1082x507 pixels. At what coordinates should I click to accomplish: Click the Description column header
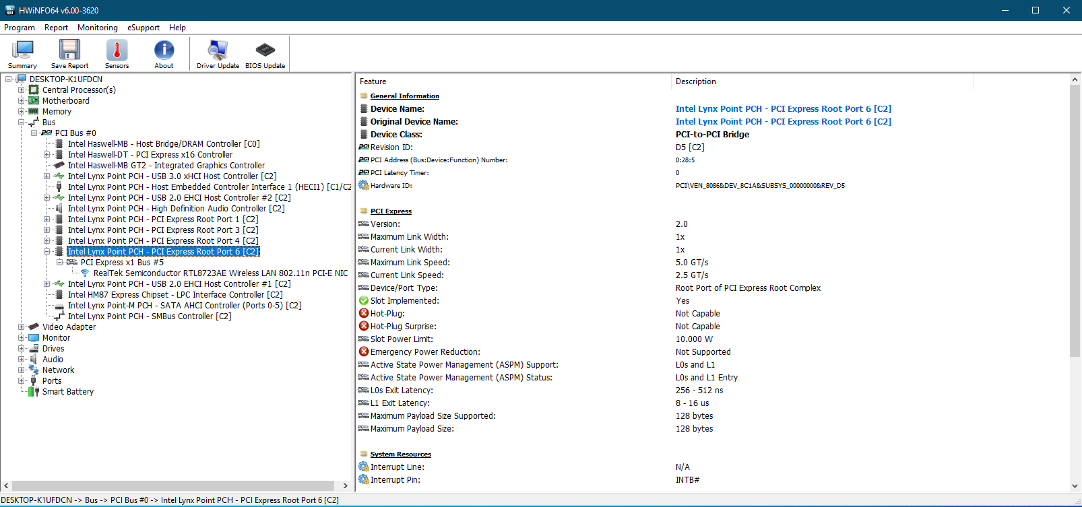pos(823,81)
